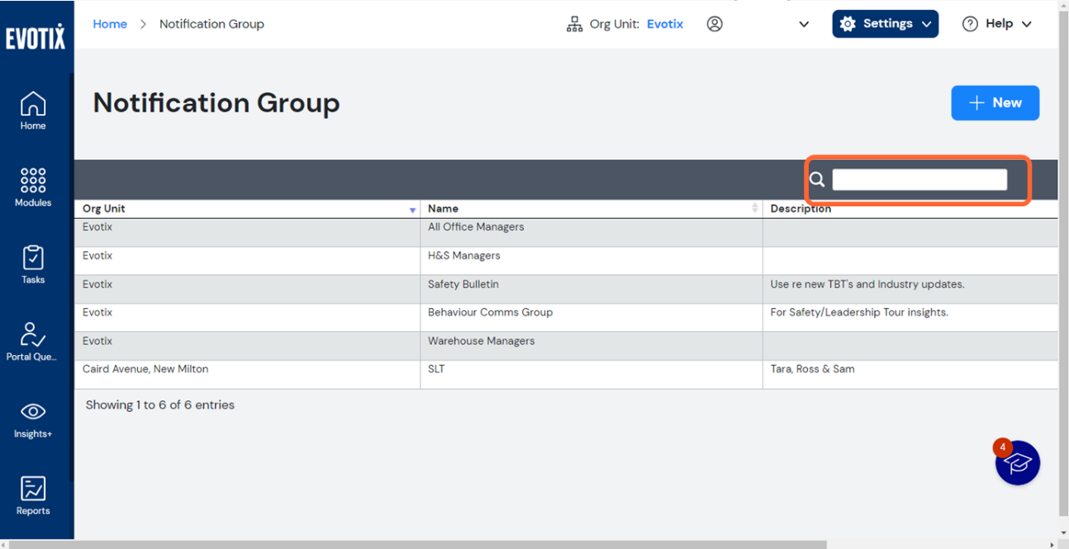Expand the Help dropdown
The image size is (1069, 549).
(997, 24)
